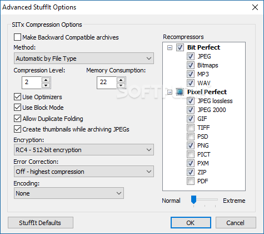
Task: Confirm settings with OK button
Action: pyautogui.click(x=191, y=223)
